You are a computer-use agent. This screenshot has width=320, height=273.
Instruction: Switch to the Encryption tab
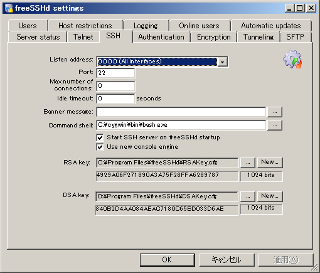point(214,37)
